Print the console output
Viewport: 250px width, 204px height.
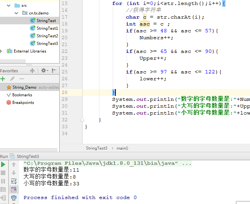click(14, 198)
